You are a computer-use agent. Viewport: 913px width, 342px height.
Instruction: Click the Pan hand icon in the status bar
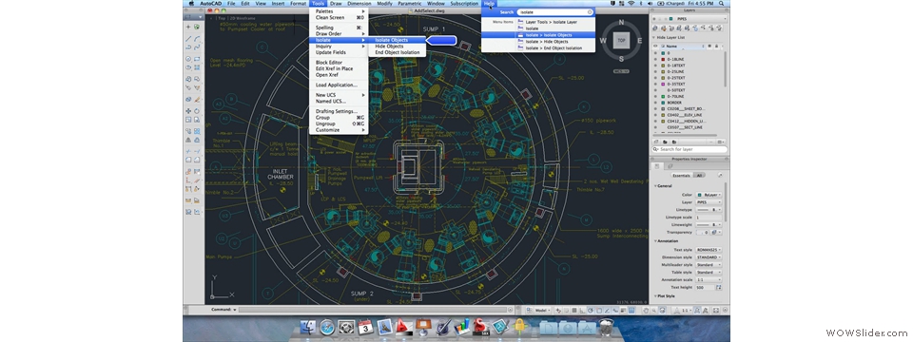[646, 310]
